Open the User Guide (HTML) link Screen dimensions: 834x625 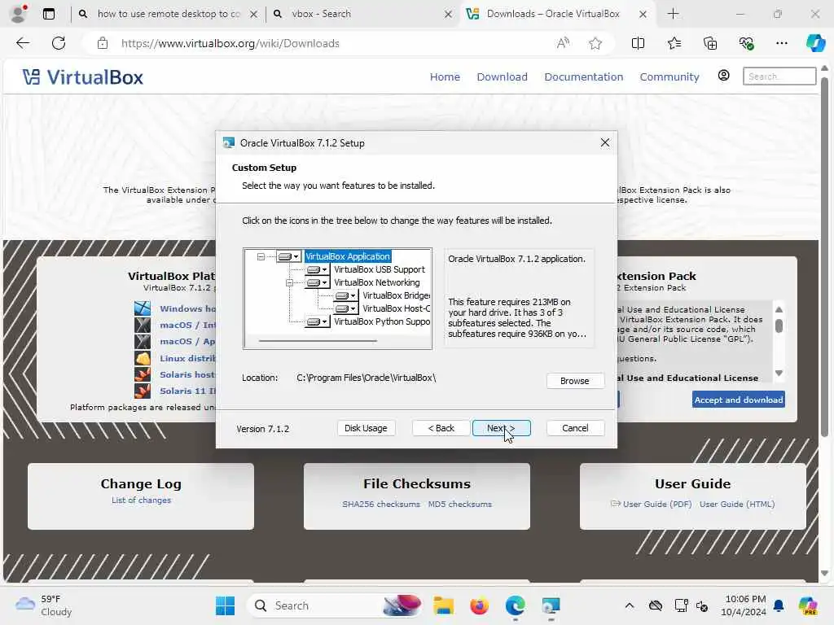[736, 505]
